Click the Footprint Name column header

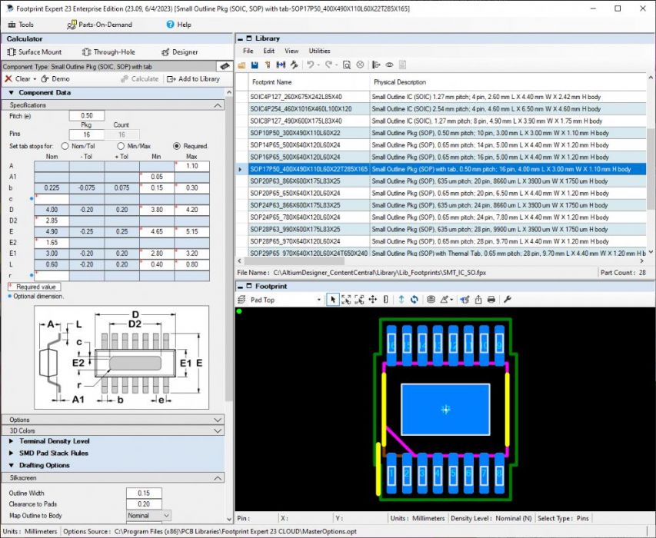pos(308,82)
